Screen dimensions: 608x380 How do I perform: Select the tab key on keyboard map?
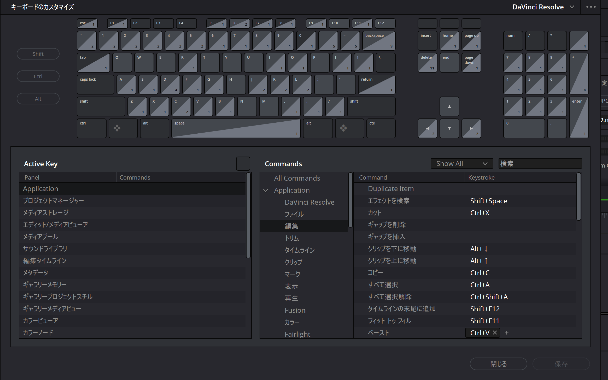click(93, 62)
